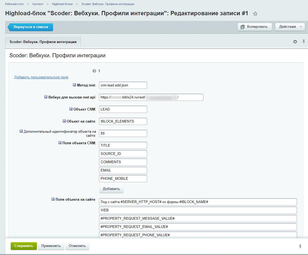Select the Scoder: Вебхуки. Профили интеграции tab

(43, 42)
